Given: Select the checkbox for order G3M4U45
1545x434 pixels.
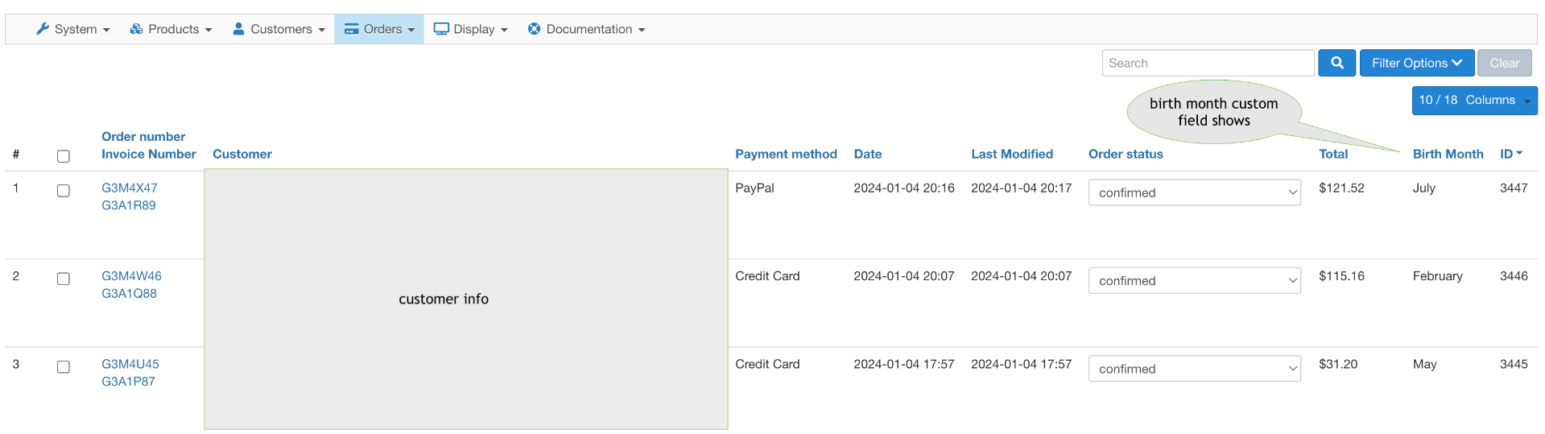Looking at the screenshot, I should (64, 367).
